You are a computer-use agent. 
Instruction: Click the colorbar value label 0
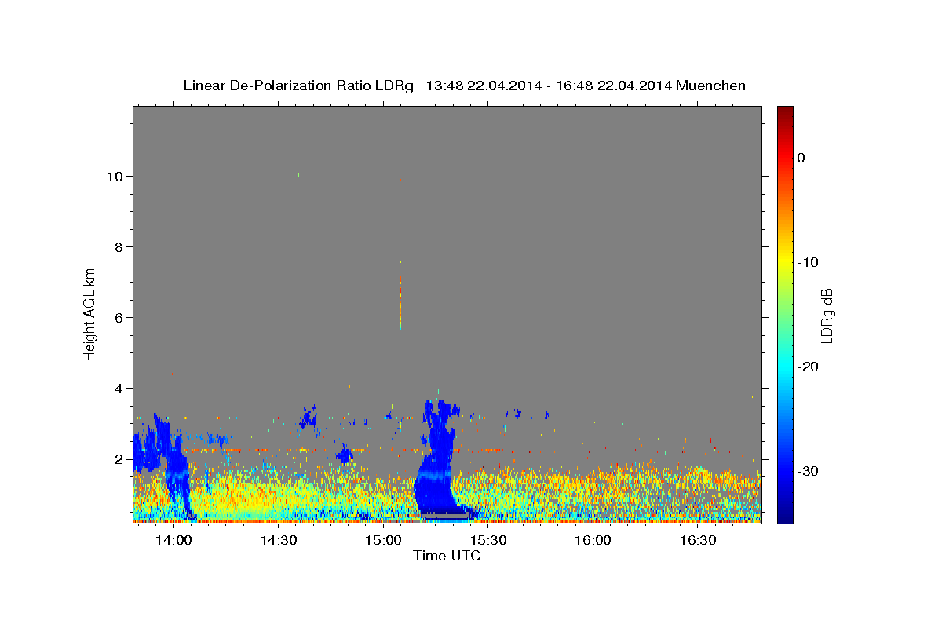click(801, 158)
